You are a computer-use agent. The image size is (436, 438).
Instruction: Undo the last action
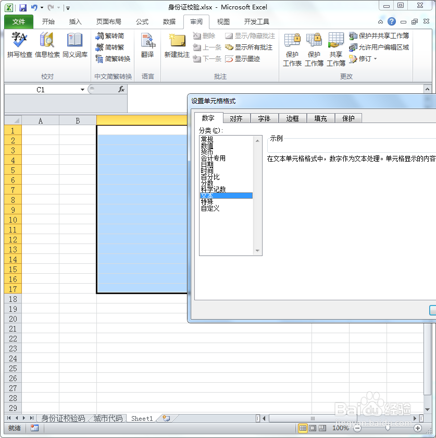(34, 7)
